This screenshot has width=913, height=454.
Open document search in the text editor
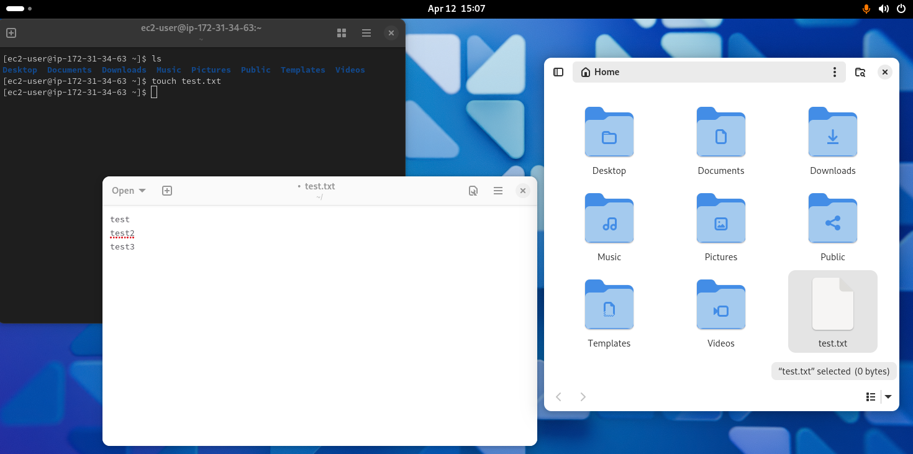(473, 191)
